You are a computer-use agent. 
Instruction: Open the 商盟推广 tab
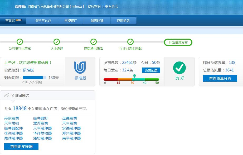click(71, 20)
